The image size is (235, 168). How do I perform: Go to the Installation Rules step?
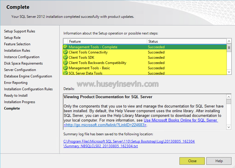click(x=17, y=51)
